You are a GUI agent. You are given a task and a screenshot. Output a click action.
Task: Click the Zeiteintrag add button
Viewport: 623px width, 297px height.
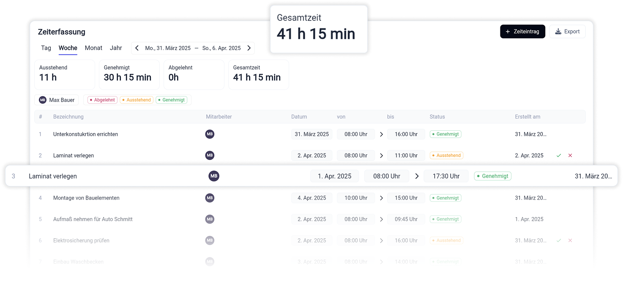coord(522,32)
